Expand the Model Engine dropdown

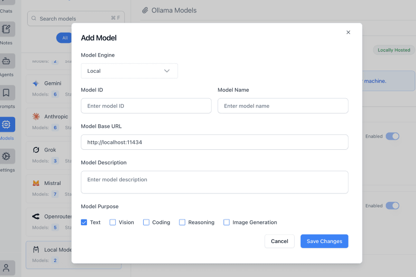[x=129, y=71]
